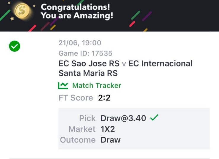Click the small star beside the coin
Screen dimensions: 219x159
coord(34,6)
